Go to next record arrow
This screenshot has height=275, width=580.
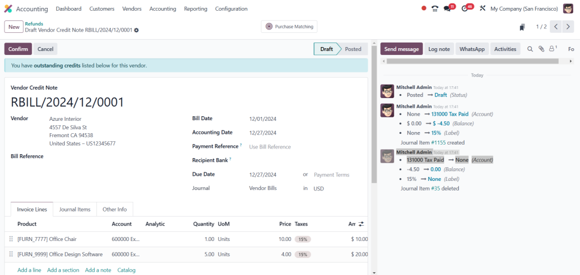568,27
